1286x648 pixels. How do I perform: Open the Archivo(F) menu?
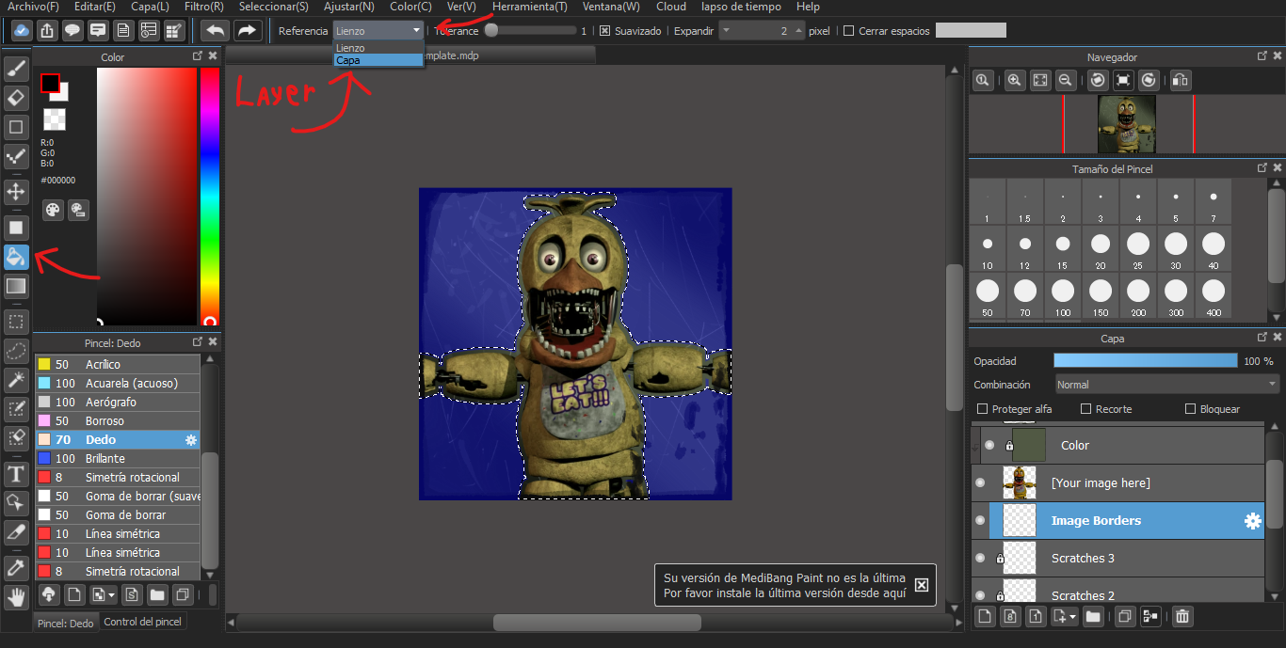pos(33,7)
